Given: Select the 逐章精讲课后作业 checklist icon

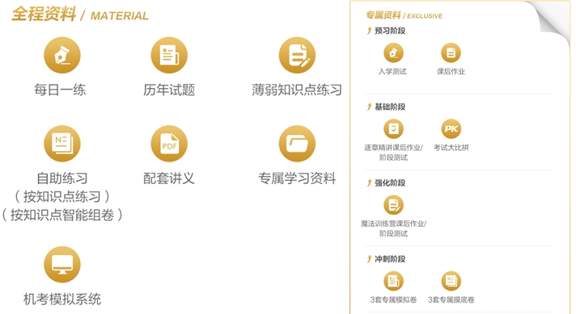Looking at the screenshot, I should coord(393,129).
